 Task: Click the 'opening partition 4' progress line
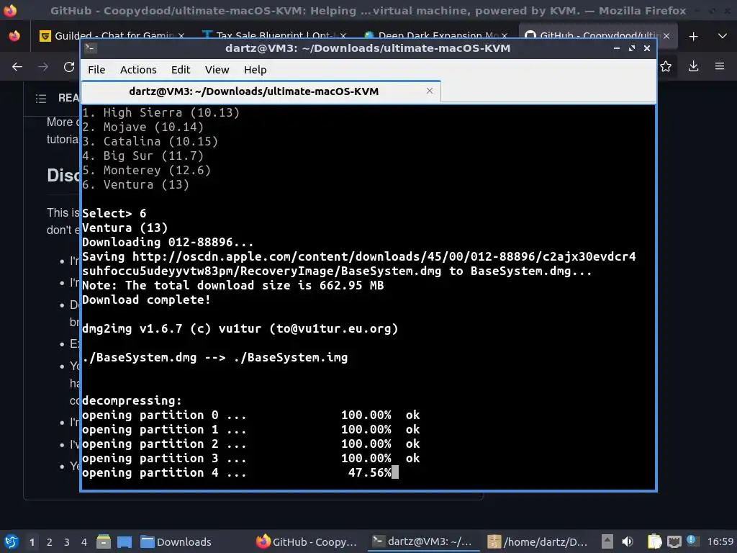coord(240,472)
